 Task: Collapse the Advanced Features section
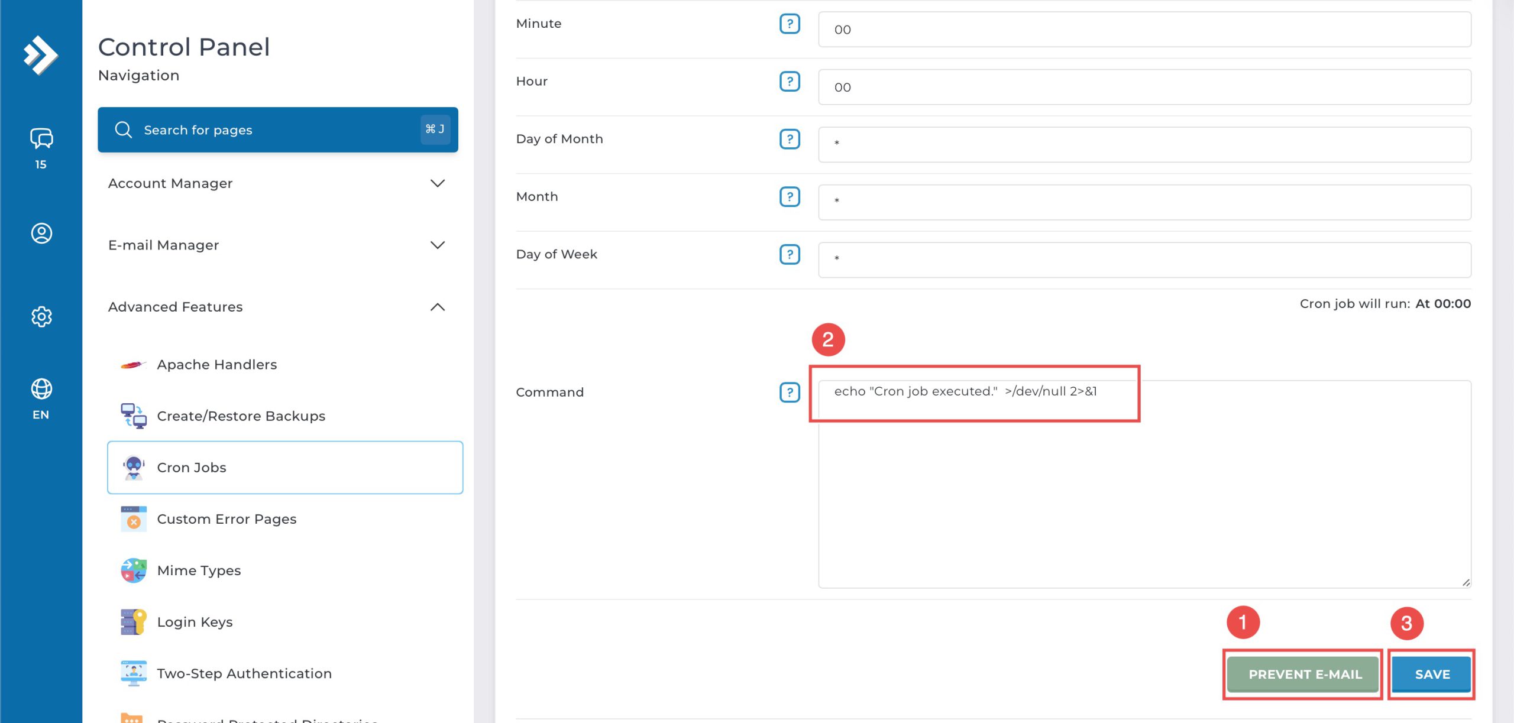pos(277,307)
